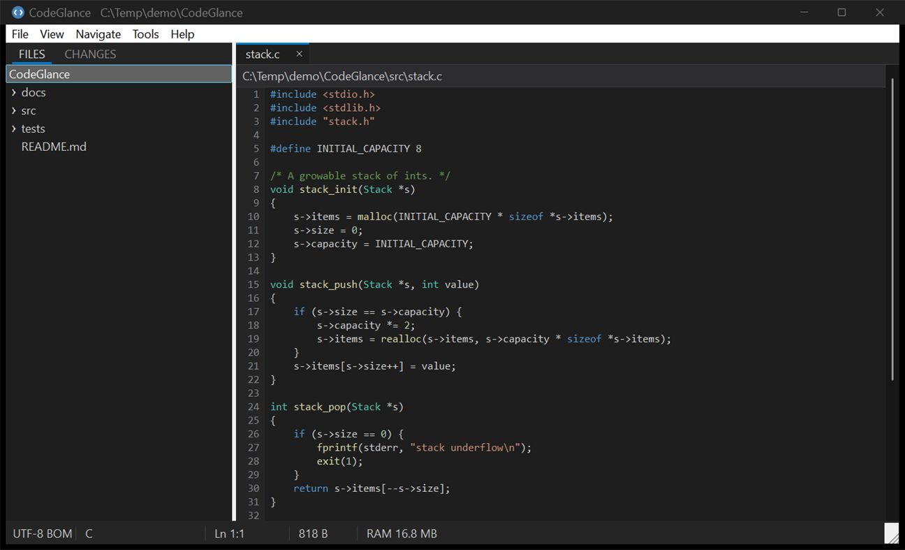The width and height of the screenshot is (905, 550).
Task: Open the Navigate menu
Action: 98,34
